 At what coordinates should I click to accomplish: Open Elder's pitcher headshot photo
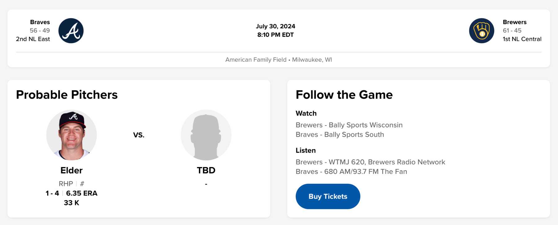[x=72, y=135]
